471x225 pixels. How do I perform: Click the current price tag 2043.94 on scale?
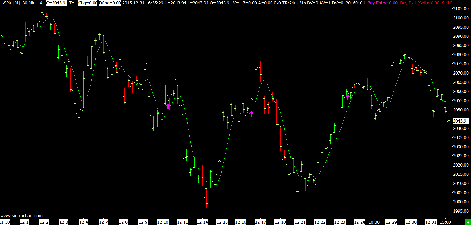click(x=461, y=121)
